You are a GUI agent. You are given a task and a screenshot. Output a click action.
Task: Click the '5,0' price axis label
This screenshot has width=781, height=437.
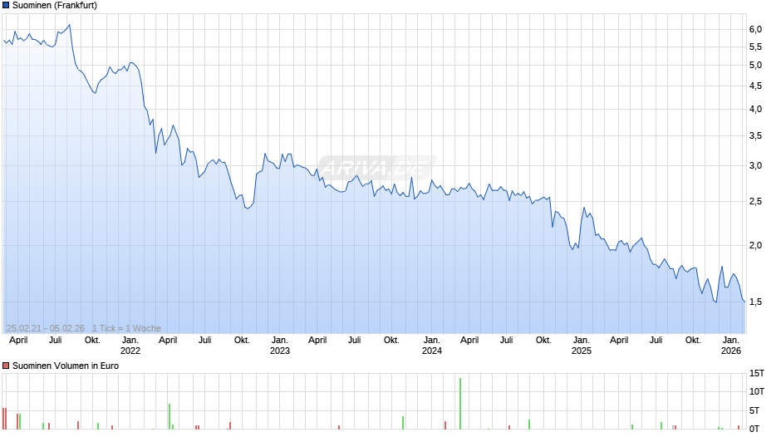[x=755, y=66]
